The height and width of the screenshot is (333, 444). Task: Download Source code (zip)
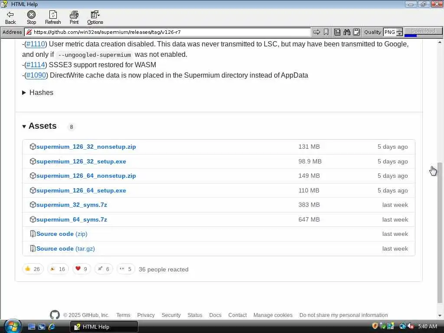62,234
